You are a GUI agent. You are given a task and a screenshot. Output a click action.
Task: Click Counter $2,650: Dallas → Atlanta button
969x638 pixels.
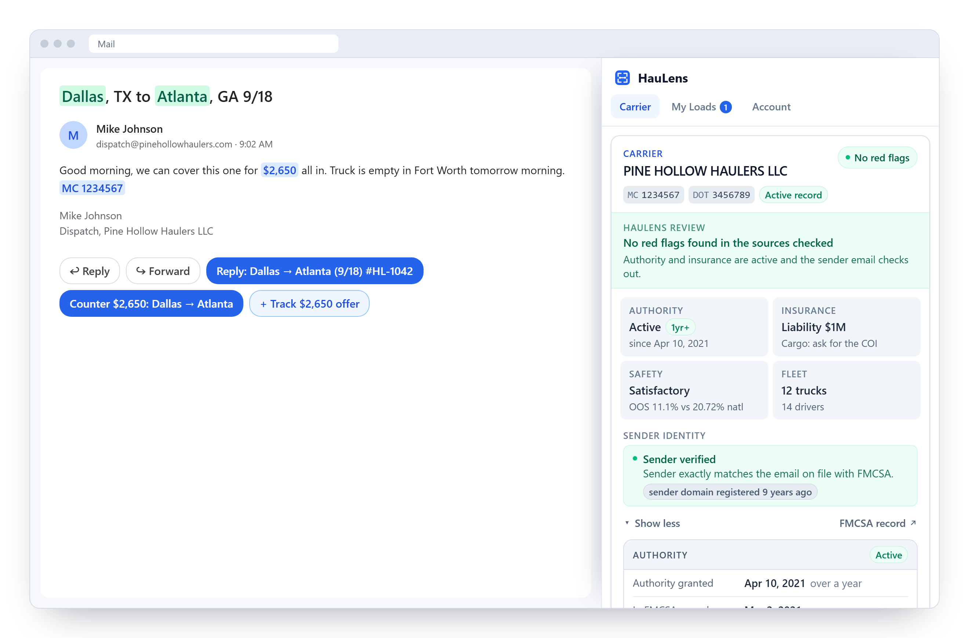pos(151,304)
